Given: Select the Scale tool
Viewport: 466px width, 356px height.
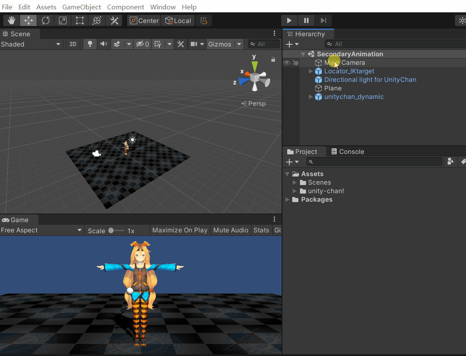Looking at the screenshot, I should pos(62,20).
